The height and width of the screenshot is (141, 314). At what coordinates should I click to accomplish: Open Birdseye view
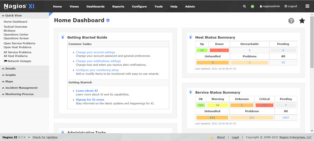tap(9, 31)
